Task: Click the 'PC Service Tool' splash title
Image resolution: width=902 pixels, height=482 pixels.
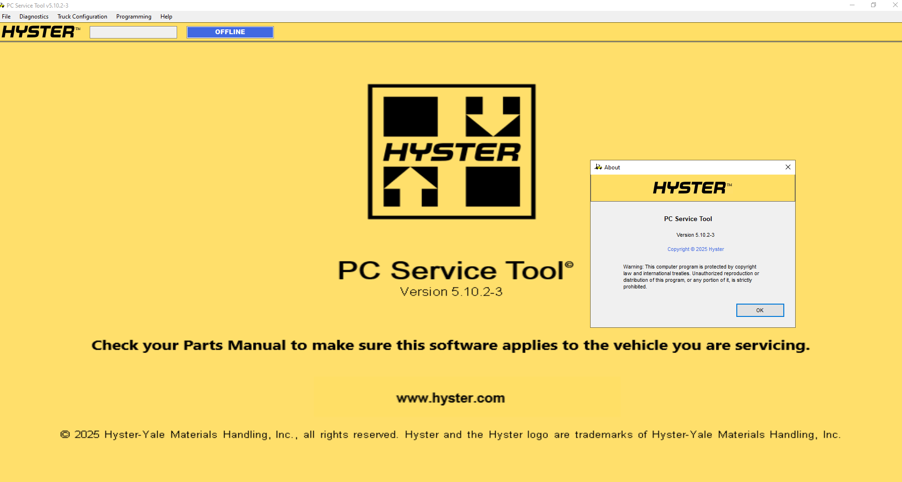Action: click(x=455, y=270)
